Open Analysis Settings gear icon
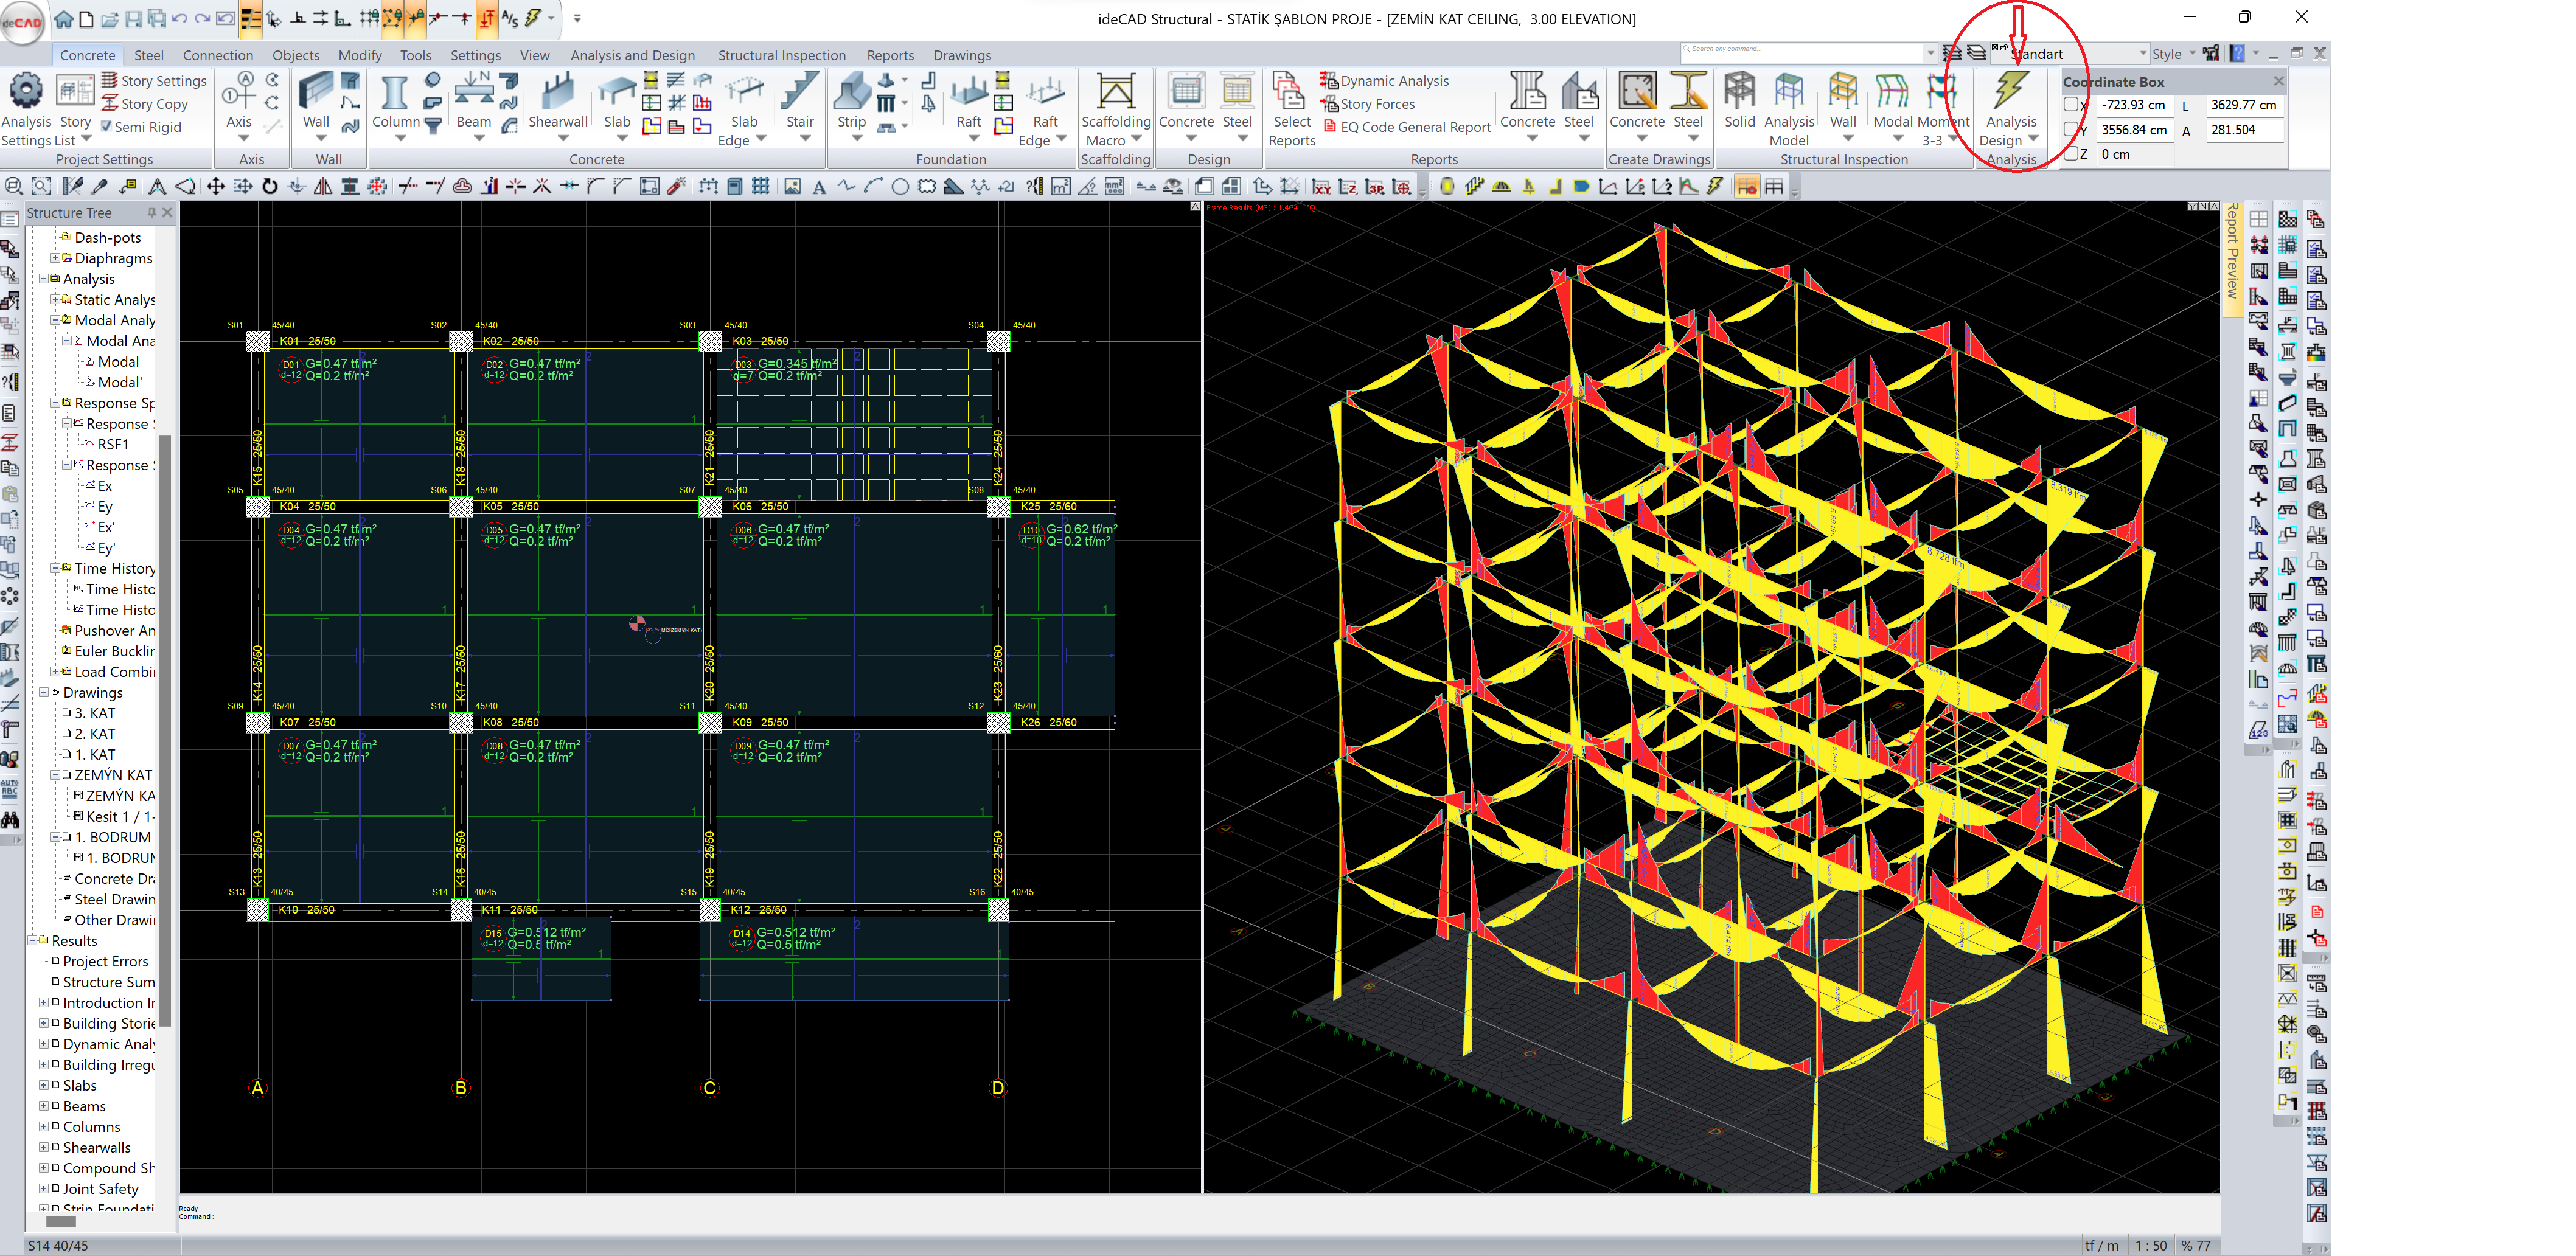Image resolution: width=2576 pixels, height=1256 pixels. point(26,92)
